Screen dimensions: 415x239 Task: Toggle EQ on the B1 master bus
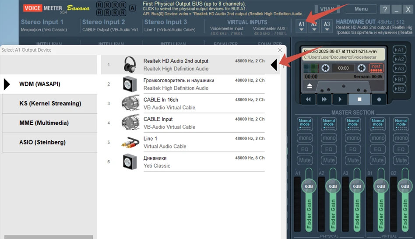click(377, 149)
